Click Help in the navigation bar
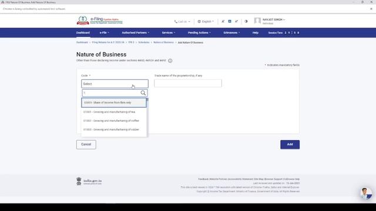The width and height of the screenshot is (376, 211). pos(256,33)
